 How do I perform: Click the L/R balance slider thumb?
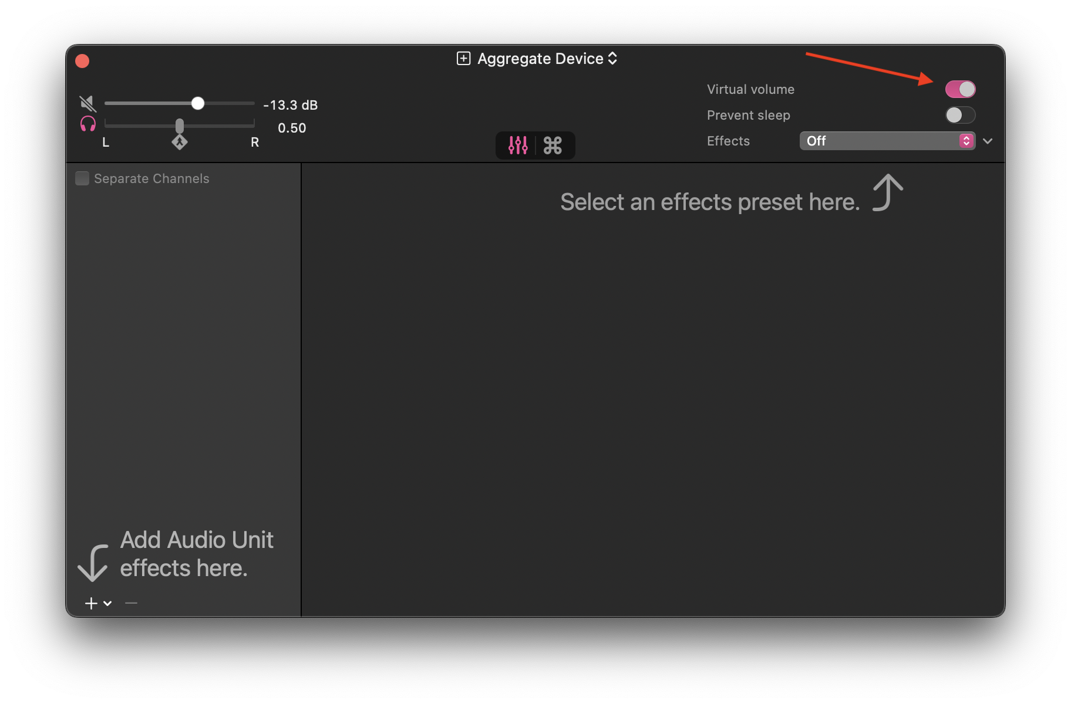coord(180,124)
